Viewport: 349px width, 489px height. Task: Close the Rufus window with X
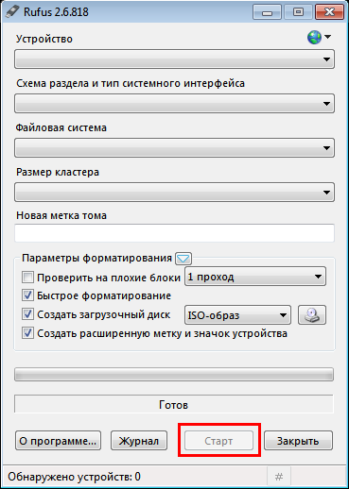coord(329,12)
